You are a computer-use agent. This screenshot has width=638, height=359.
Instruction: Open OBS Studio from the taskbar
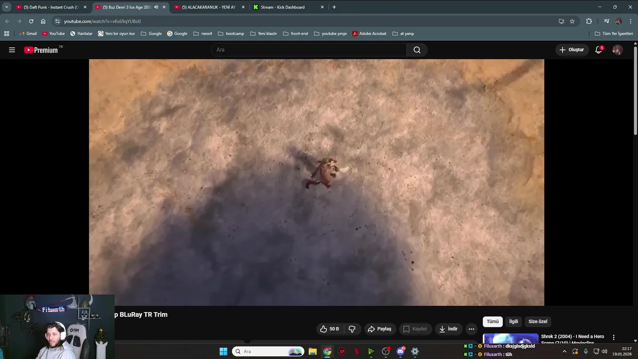pos(385,352)
